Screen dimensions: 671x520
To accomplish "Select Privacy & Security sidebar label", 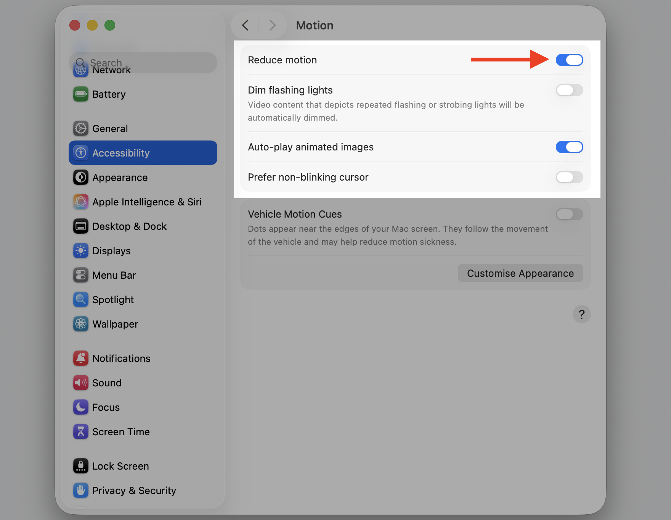I will (x=134, y=491).
